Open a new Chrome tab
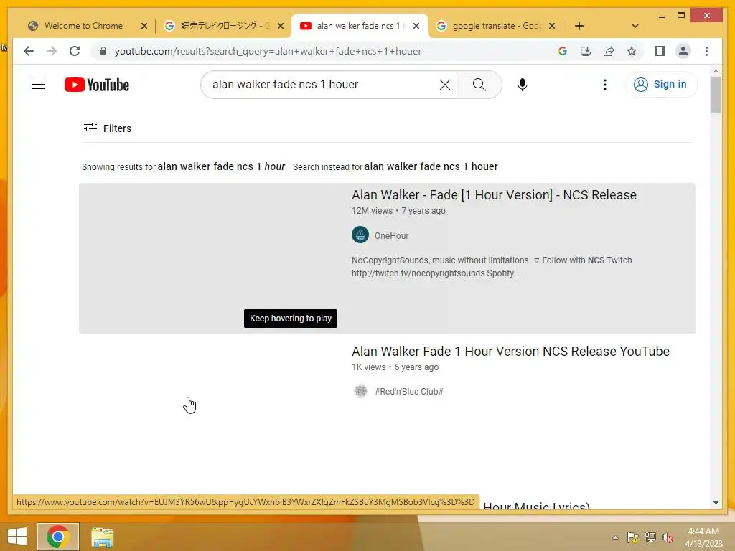 (579, 26)
